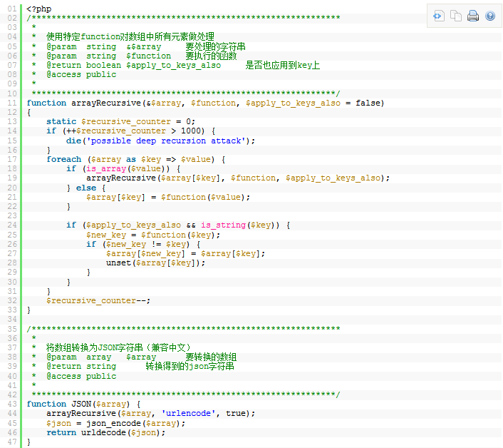The width and height of the screenshot is (503, 448).
Task: Click comment text '要处理的字符串'
Action: coord(215,46)
